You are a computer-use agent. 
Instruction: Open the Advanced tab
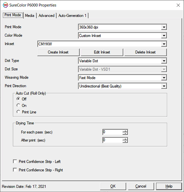click(x=46, y=16)
